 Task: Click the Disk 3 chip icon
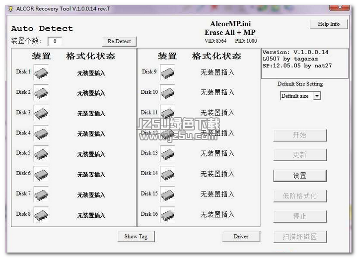coord(41,113)
